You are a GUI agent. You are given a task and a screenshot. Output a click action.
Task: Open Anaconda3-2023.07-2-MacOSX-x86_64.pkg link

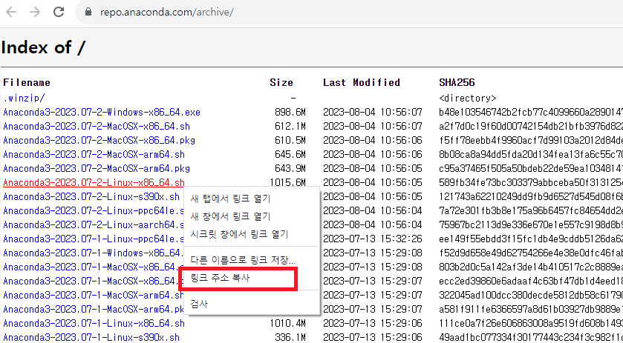99,140
